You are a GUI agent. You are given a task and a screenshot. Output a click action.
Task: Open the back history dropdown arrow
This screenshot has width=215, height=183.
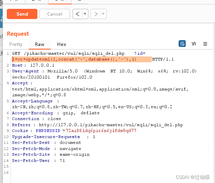85,14
